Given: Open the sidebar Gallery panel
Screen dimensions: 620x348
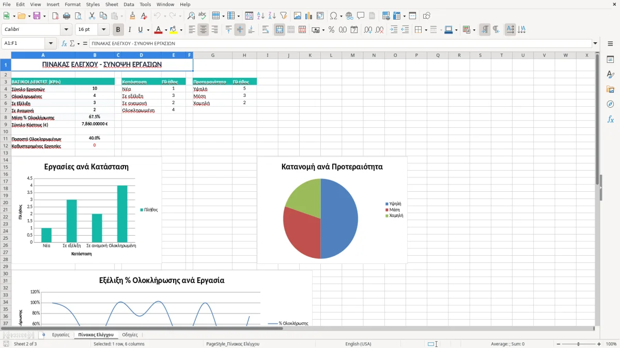Looking at the screenshot, I should pos(610,90).
